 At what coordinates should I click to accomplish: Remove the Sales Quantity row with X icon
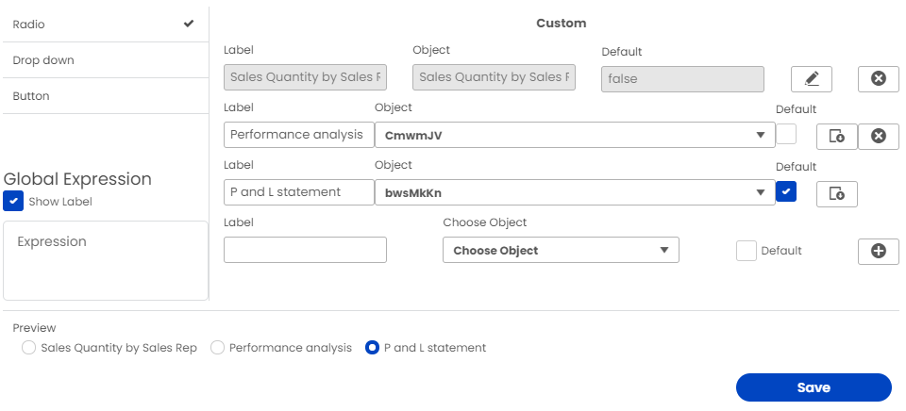pos(878,79)
